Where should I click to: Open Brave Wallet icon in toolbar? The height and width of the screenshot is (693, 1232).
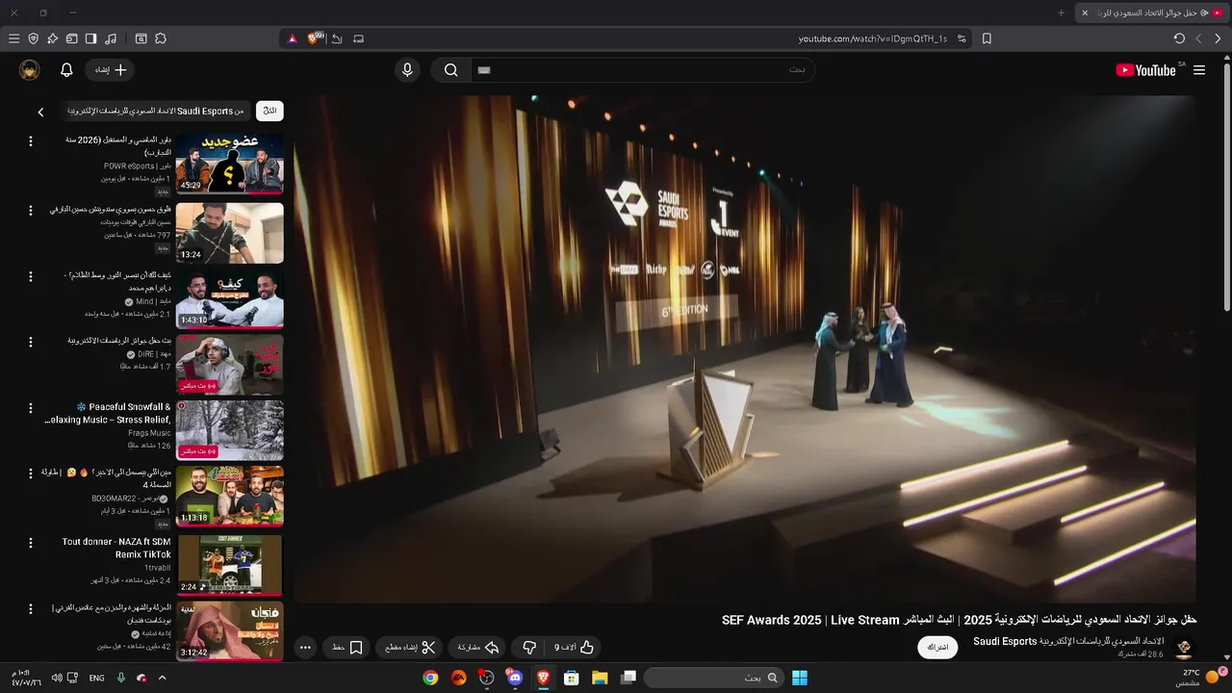(x=71, y=38)
